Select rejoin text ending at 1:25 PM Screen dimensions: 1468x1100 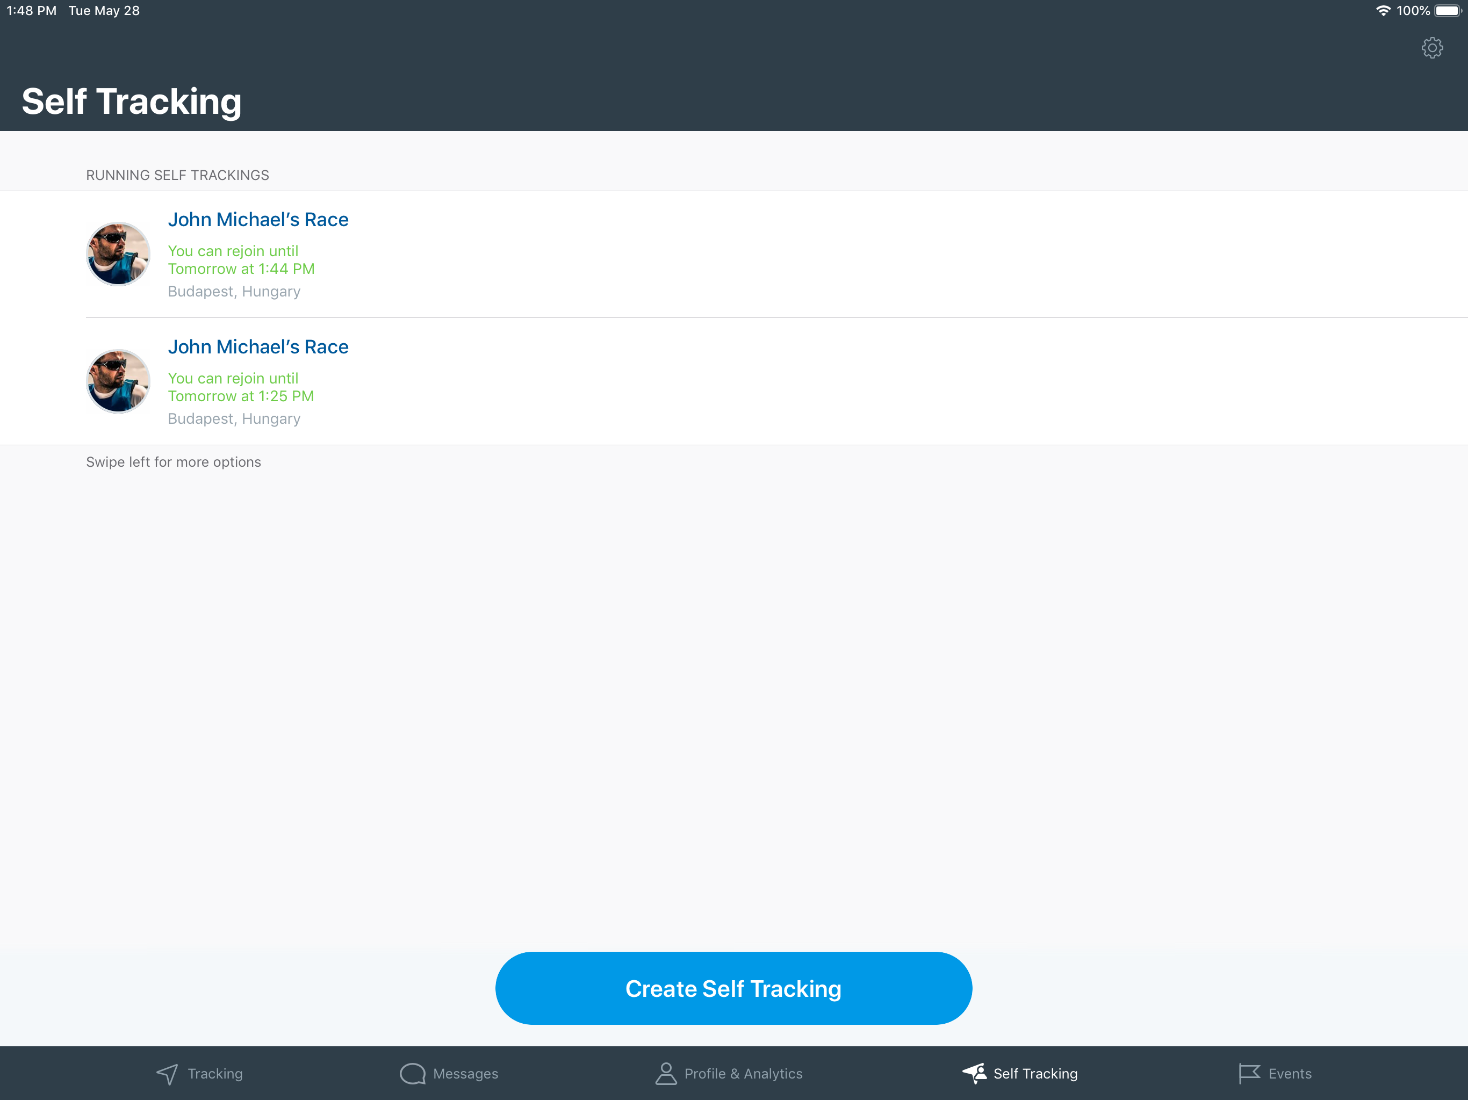click(x=240, y=387)
